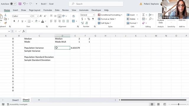The width and height of the screenshot is (189, 106).
Task: Expand Conditional Formatting menu
Action: 110,15
